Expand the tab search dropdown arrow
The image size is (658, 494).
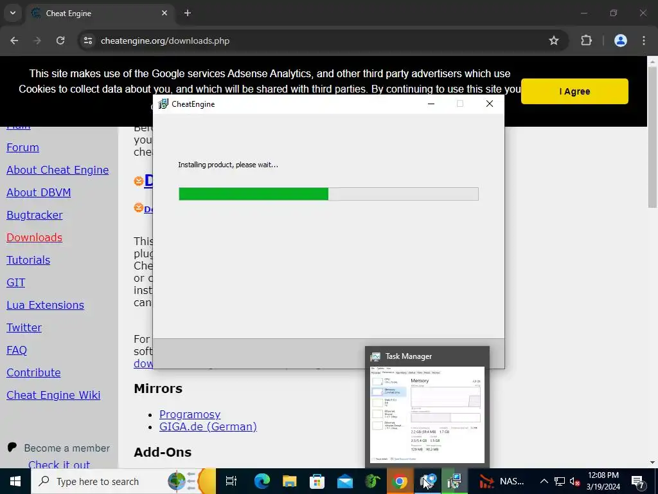13,13
